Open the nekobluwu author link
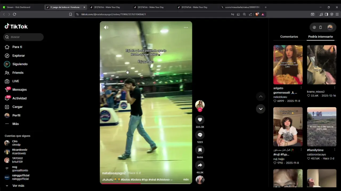Viewport: 341px width, 191px height. pyautogui.click(x=280, y=97)
